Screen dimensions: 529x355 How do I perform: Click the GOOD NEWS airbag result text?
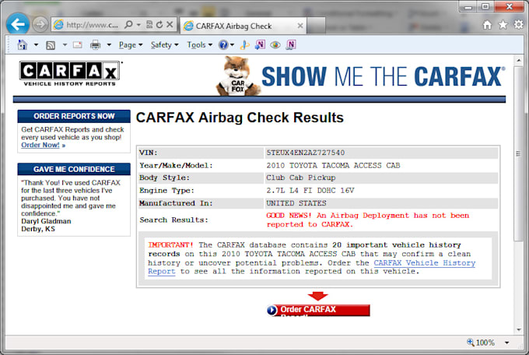point(368,220)
